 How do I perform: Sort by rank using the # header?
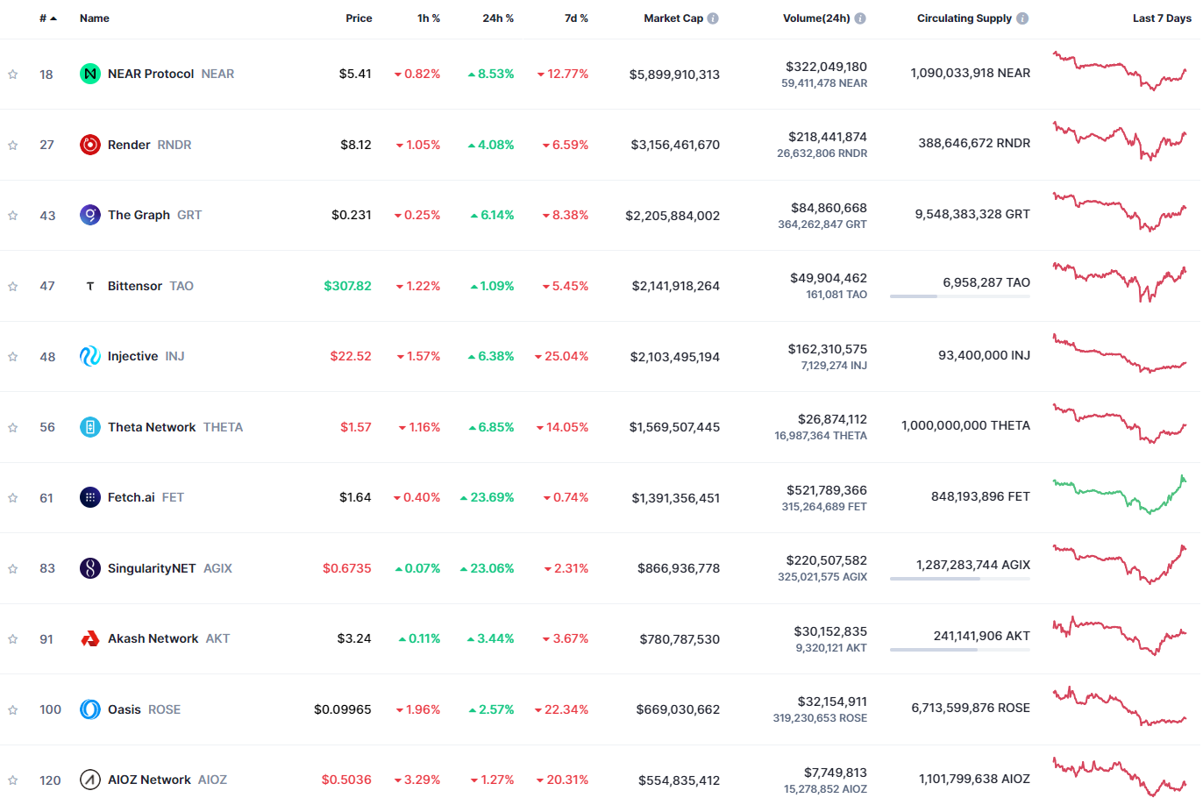47,18
